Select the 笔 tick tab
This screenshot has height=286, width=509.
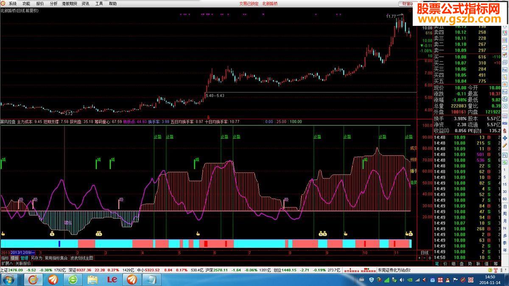437,264
